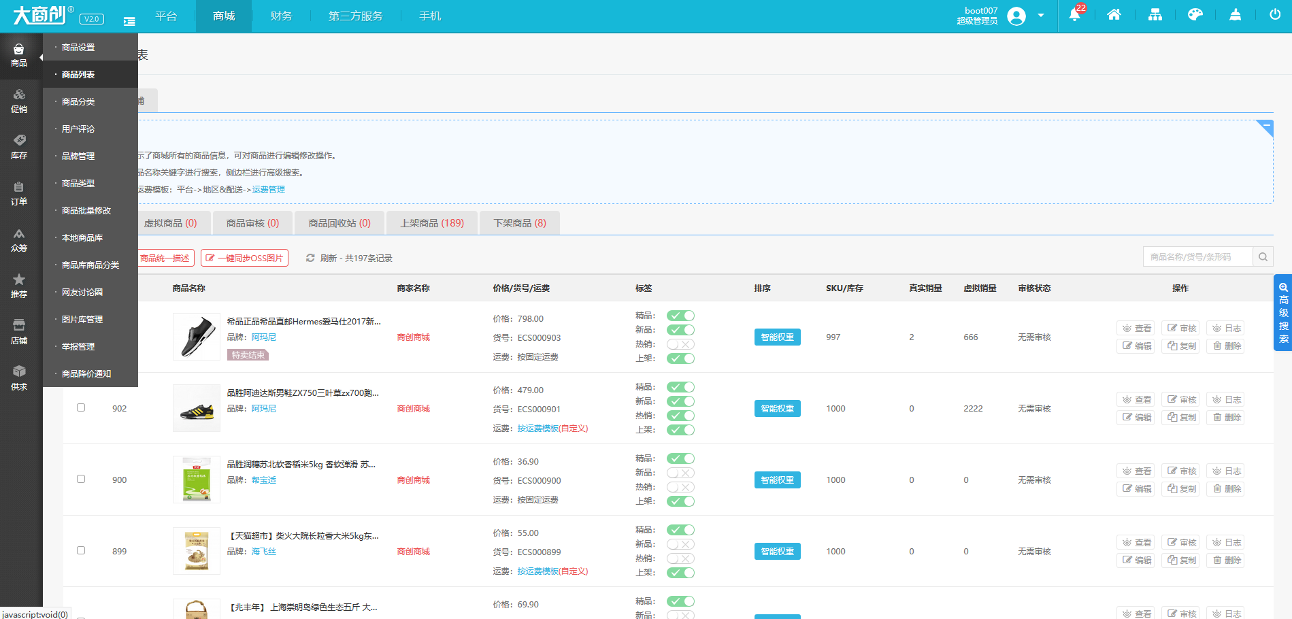
Task: Toggle the sidebar collapse menu icon
Action: coord(129,21)
